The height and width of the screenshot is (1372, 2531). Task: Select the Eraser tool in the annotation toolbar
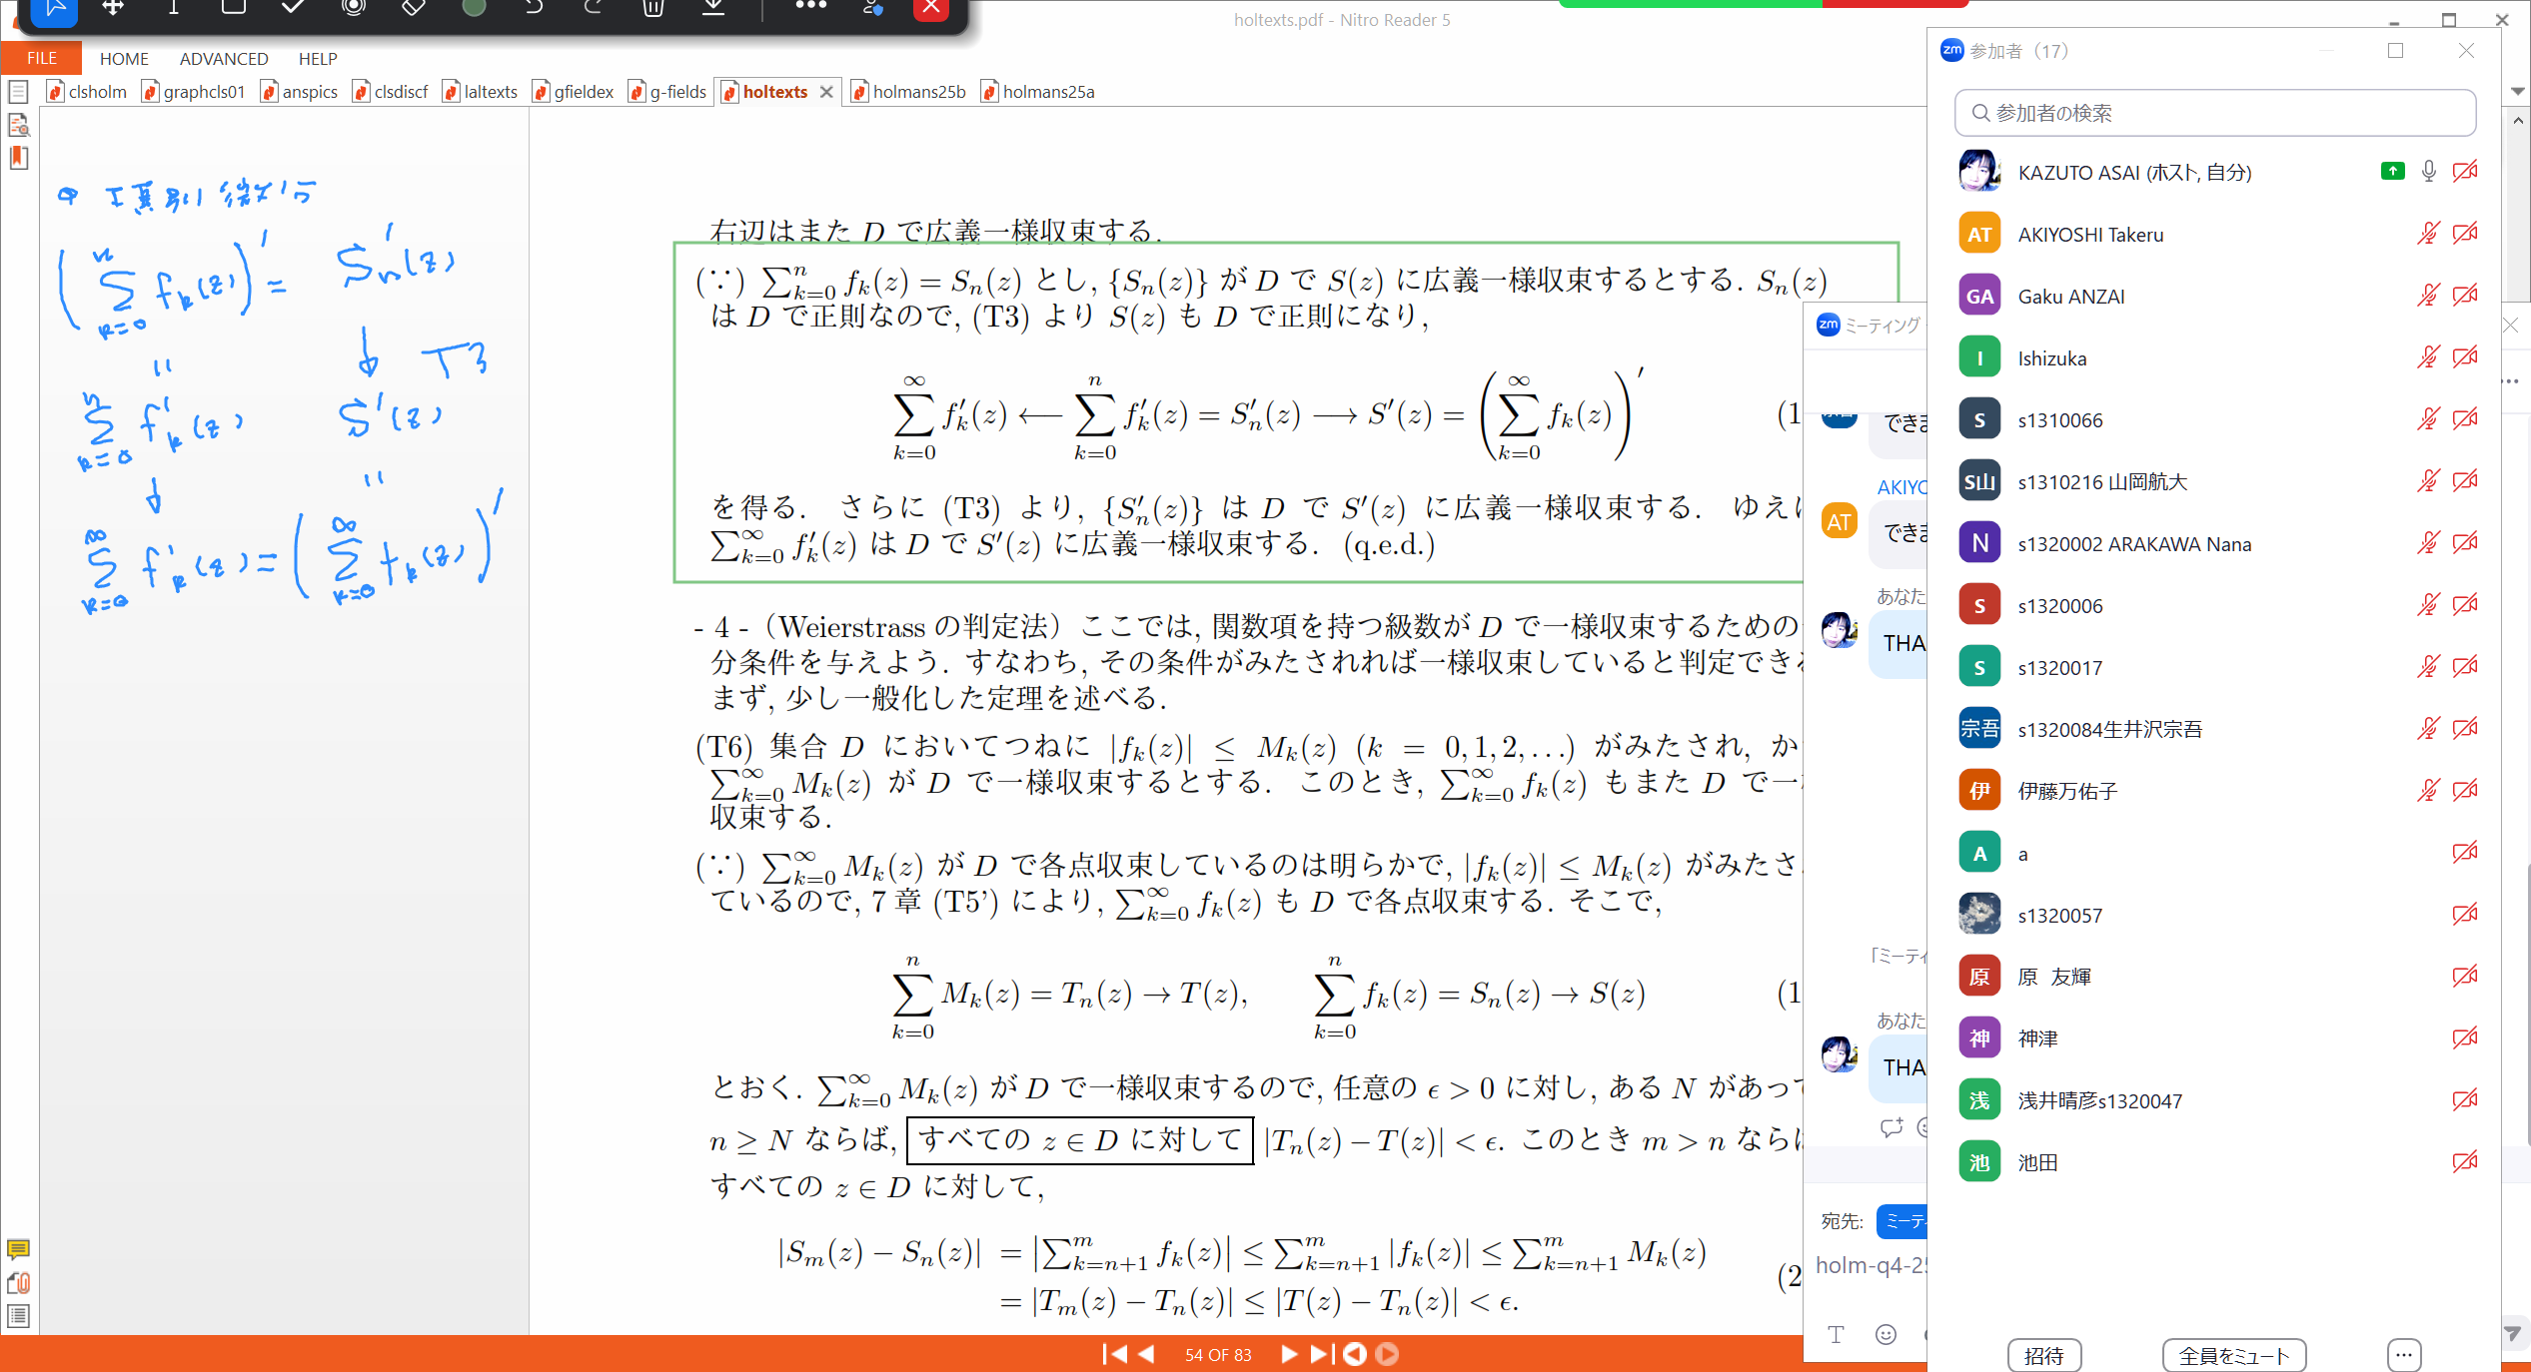coord(412,9)
